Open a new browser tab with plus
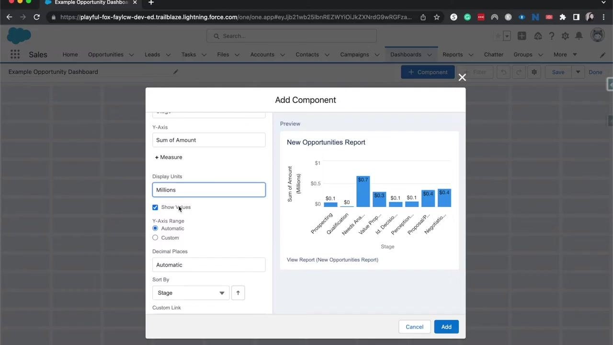The width and height of the screenshot is (613, 345). click(151, 3)
